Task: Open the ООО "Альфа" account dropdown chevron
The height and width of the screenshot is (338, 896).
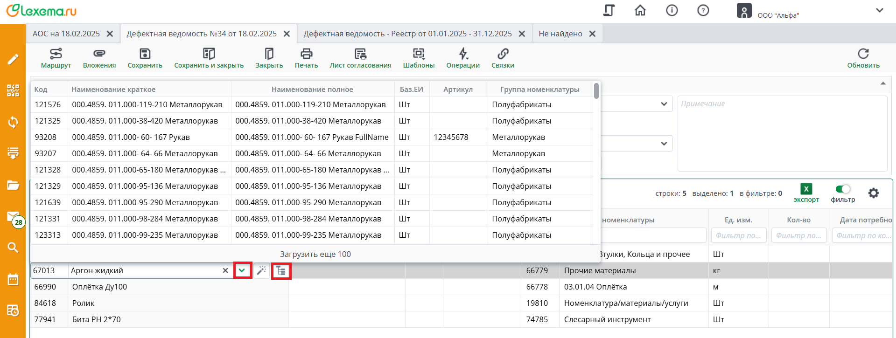Action: pos(879,10)
